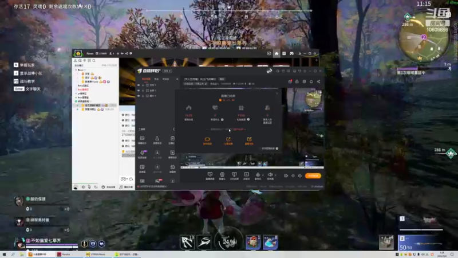Click bow-and-arrow skill icon in game
This screenshot has width=458, height=258.
pyautogui.click(x=187, y=242)
